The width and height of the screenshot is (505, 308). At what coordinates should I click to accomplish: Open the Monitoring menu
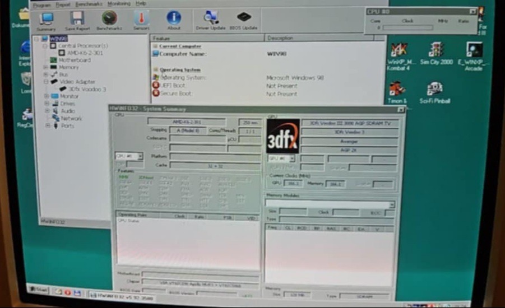pos(119,4)
